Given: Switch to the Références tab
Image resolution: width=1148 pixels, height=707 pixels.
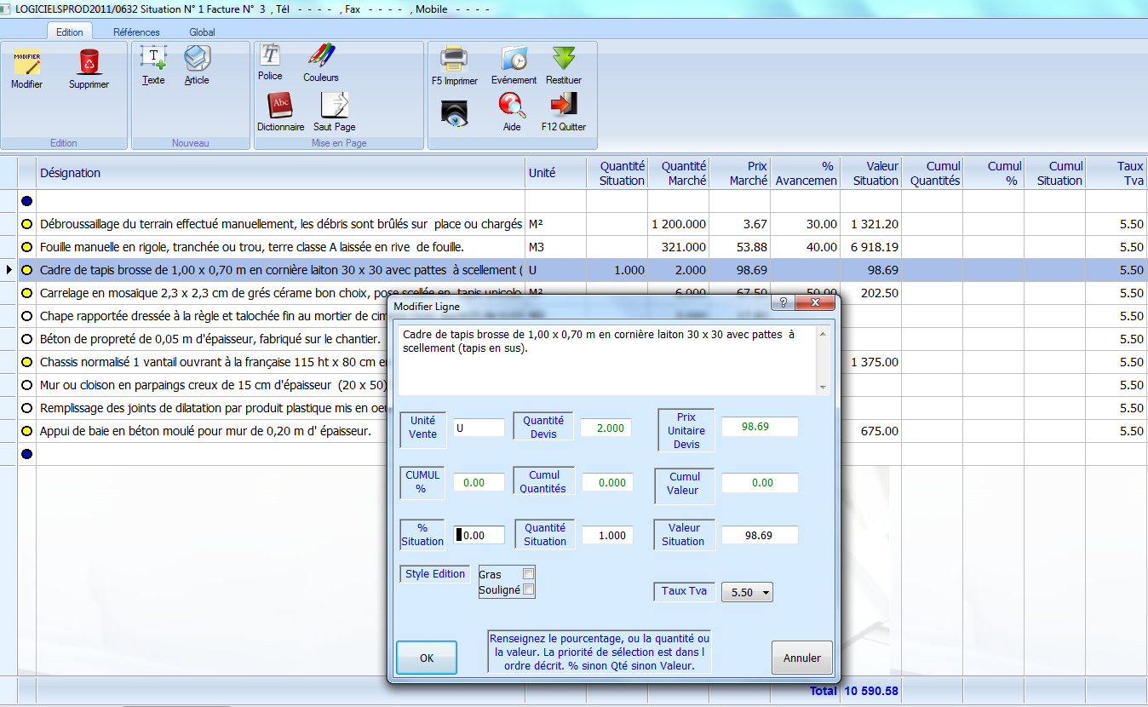Looking at the screenshot, I should pos(136,32).
